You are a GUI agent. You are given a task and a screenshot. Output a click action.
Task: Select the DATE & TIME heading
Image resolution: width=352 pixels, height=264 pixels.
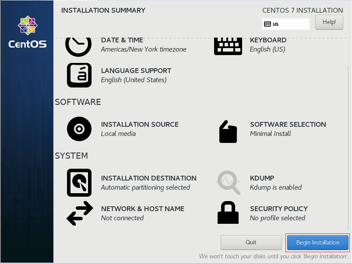coord(122,40)
